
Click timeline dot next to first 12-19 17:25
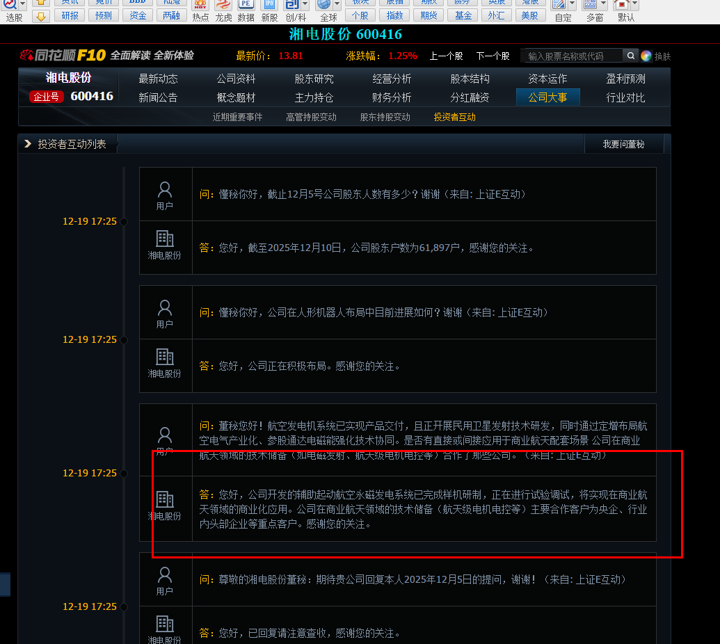point(124,222)
